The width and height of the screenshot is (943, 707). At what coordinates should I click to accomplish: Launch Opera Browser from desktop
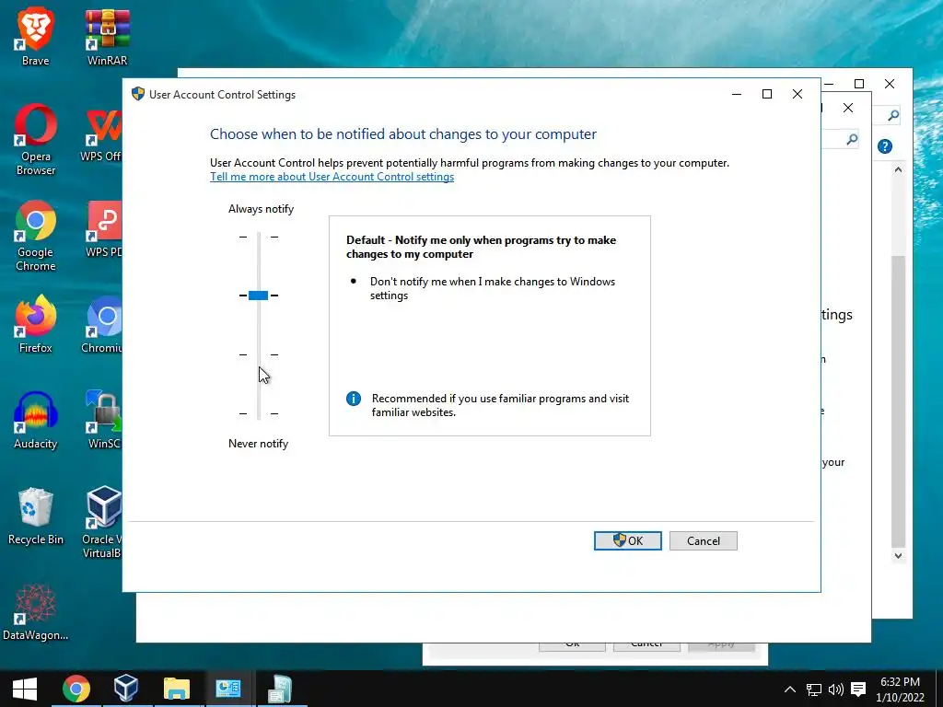[x=36, y=140]
